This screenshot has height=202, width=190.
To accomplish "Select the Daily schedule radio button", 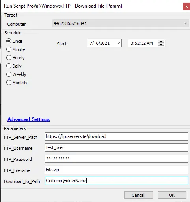I will 9,66.
